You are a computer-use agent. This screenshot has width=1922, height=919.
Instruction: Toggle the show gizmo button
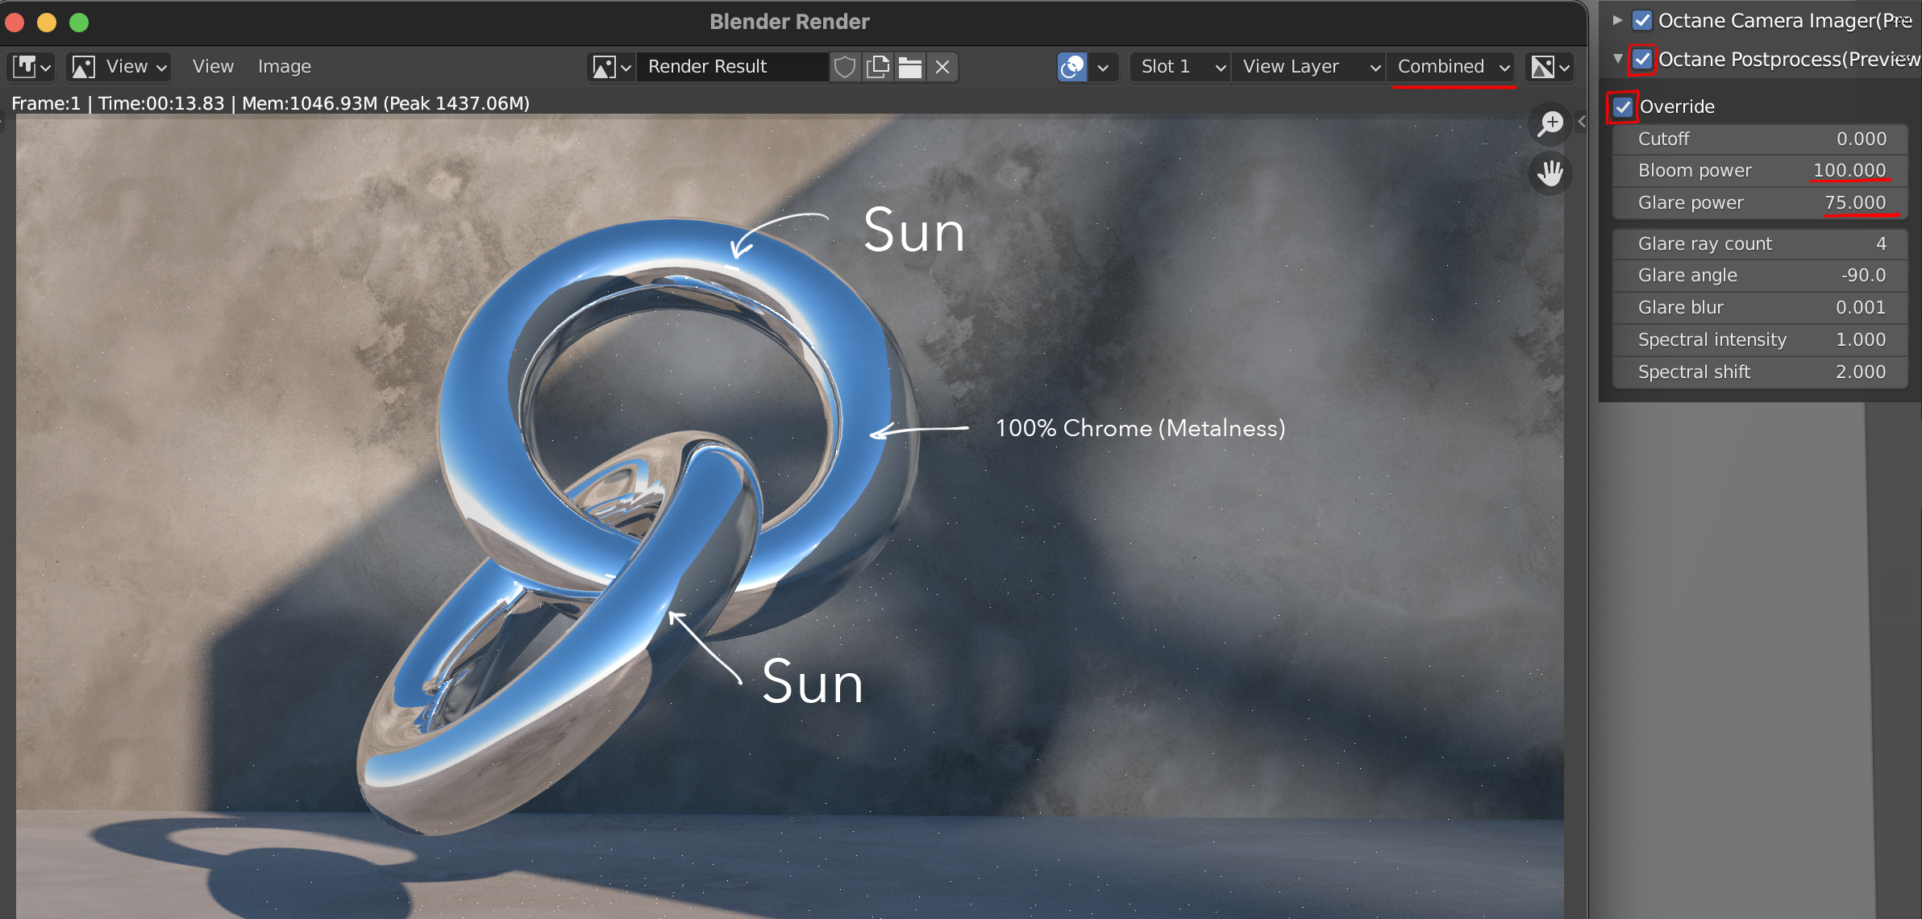[1072, 67]
